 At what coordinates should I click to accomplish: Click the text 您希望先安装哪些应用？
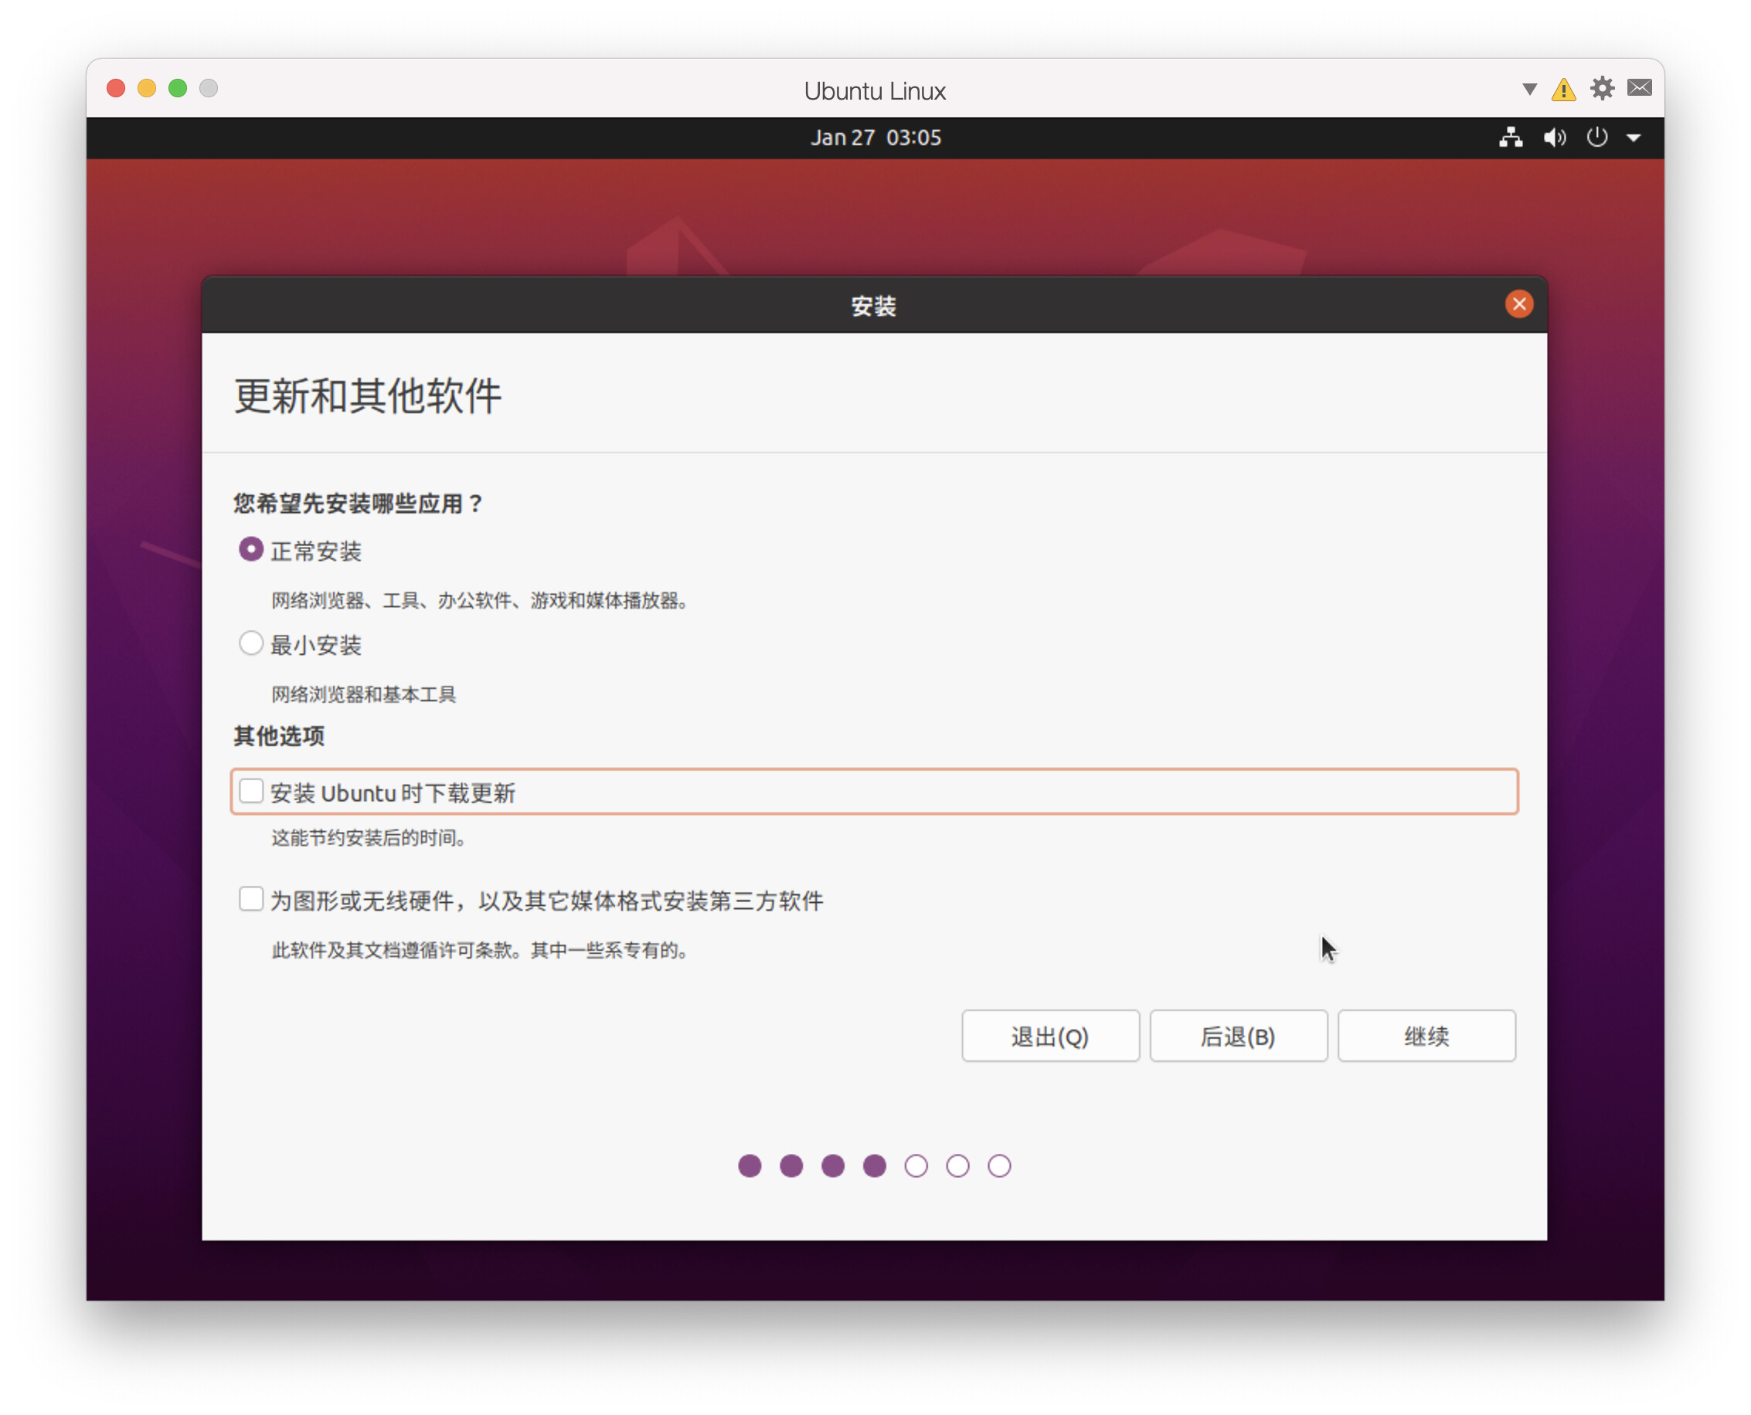[x=359, y=504]
